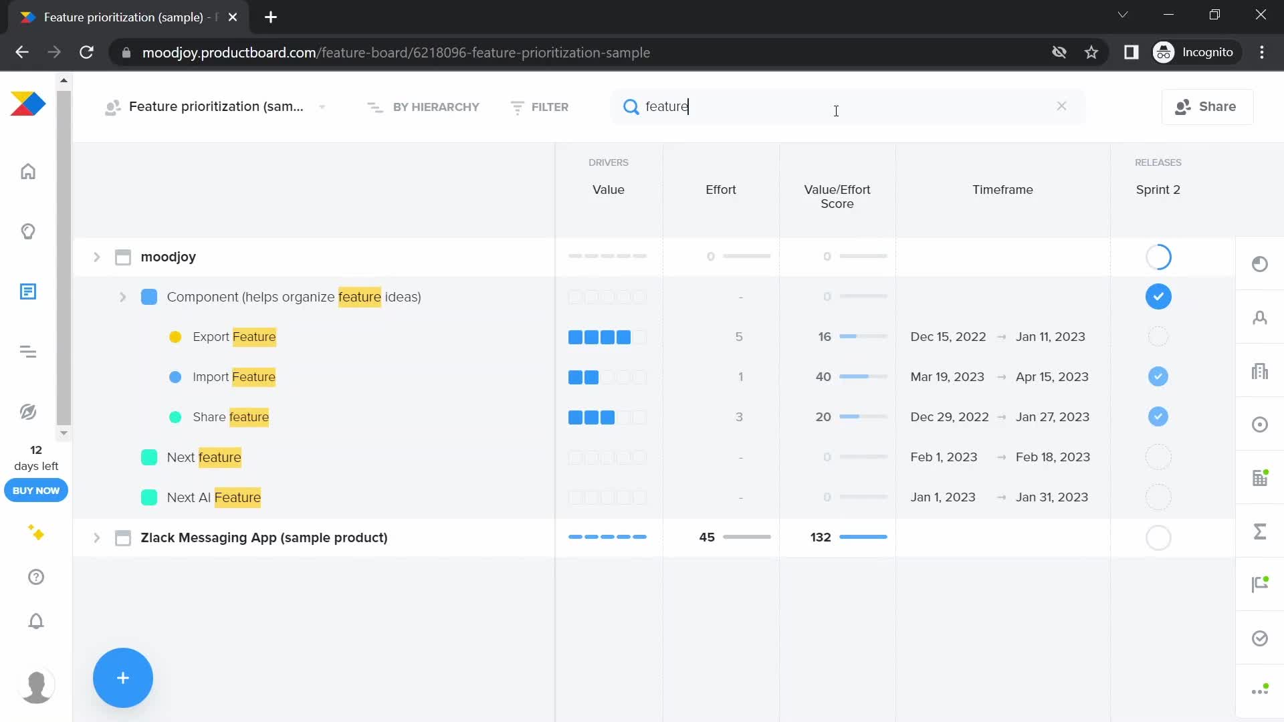
Task: Toggle Sprint 2 release for Import Feature
Action: pos(1158,377)
